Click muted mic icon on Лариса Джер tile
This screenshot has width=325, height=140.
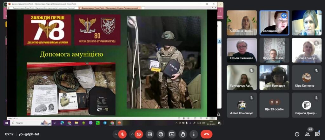(x=316, y=98)
